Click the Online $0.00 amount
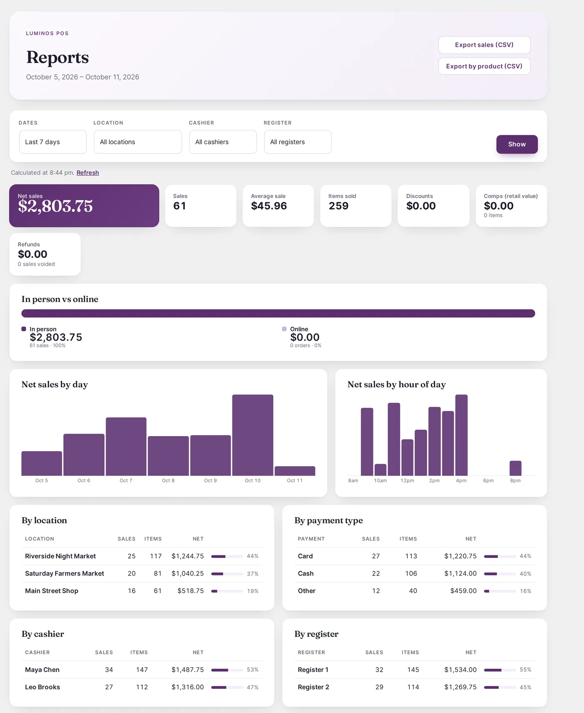The height and width of the screenshot is (713, 584). [305, 337]
